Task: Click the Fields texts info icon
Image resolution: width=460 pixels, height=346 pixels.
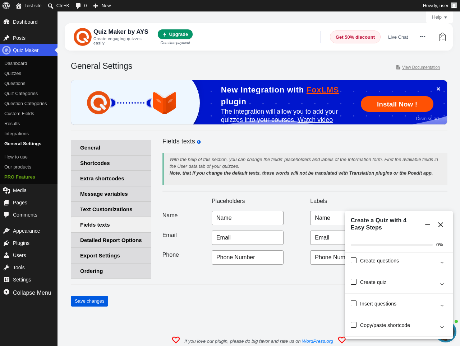Action: pyautogui.click(x=199, y=142)
